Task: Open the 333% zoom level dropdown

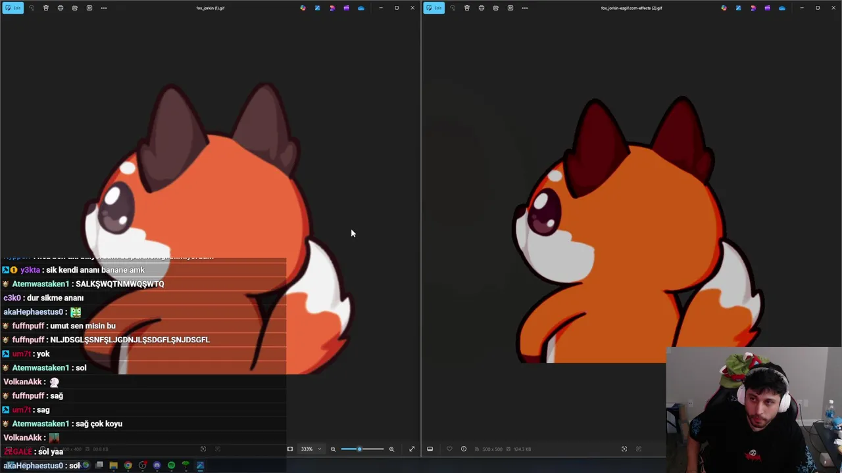Action: 312,449
